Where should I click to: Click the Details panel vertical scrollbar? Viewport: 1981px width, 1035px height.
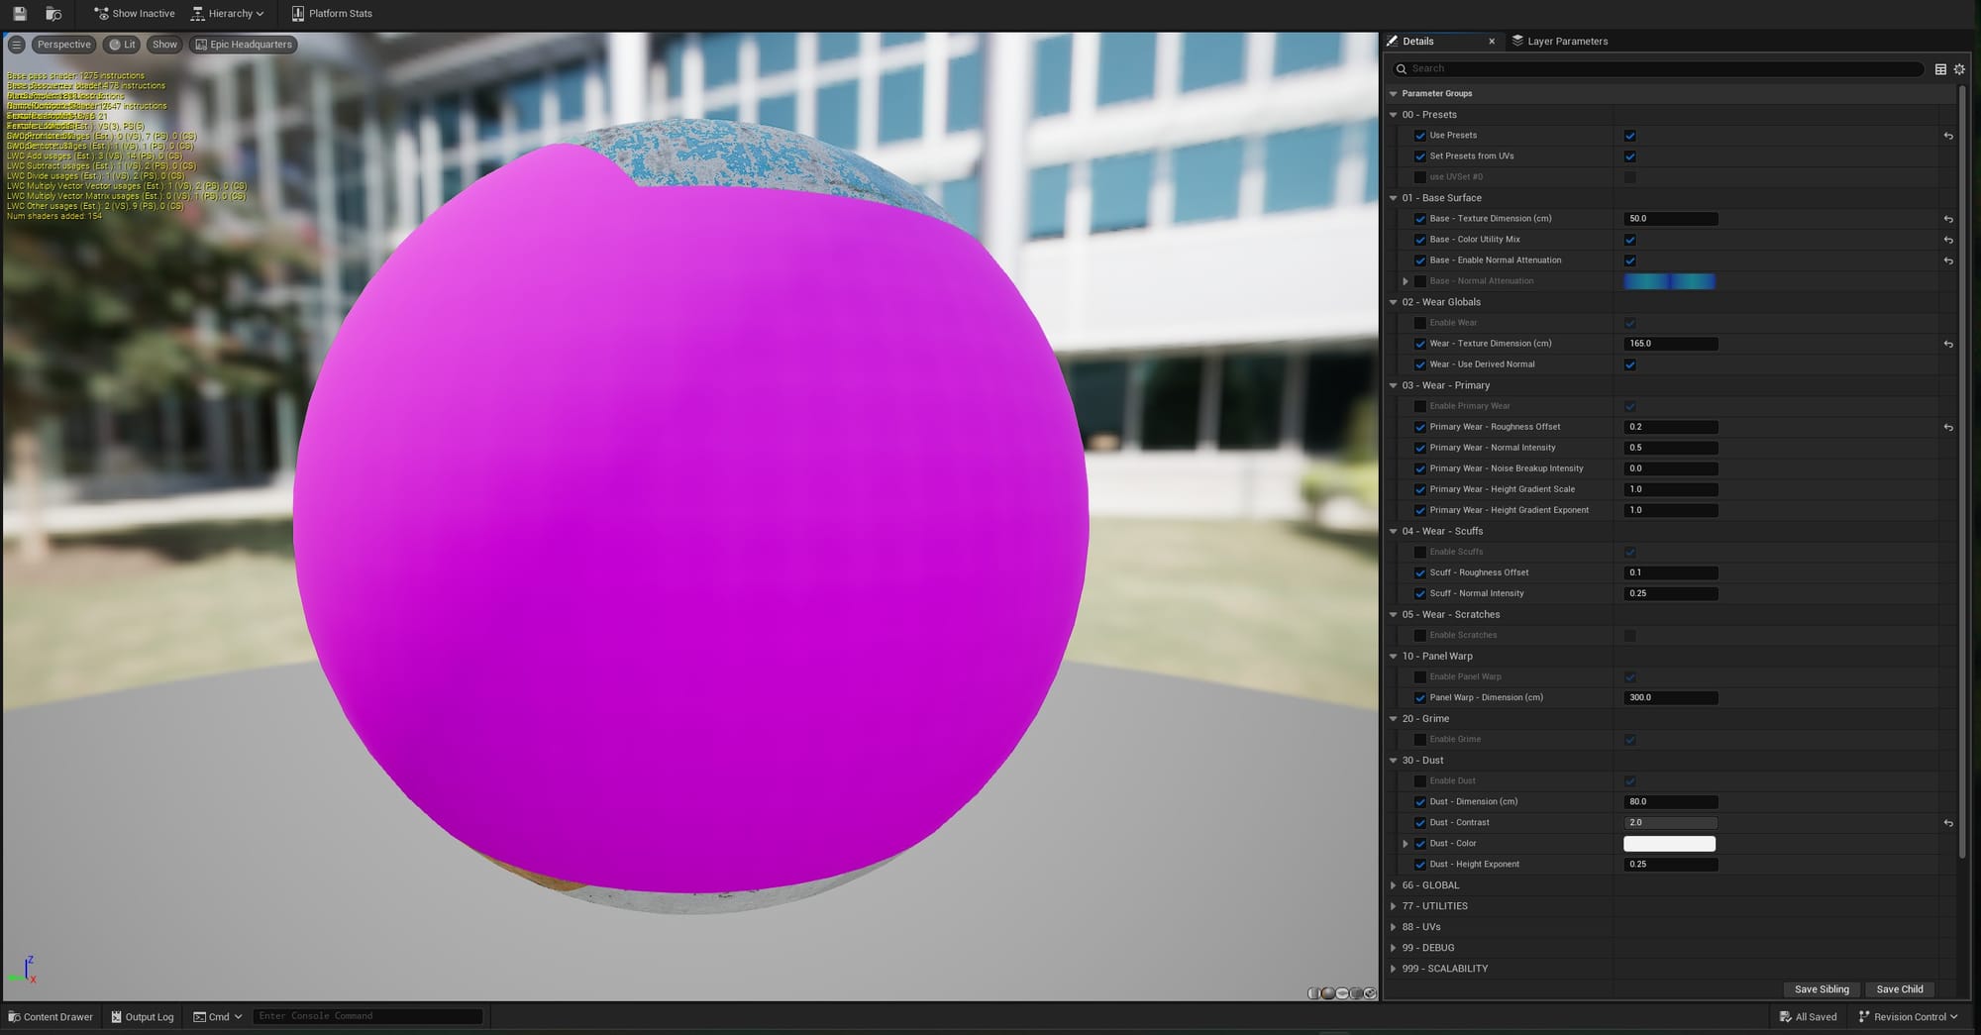coord(1962,471)
